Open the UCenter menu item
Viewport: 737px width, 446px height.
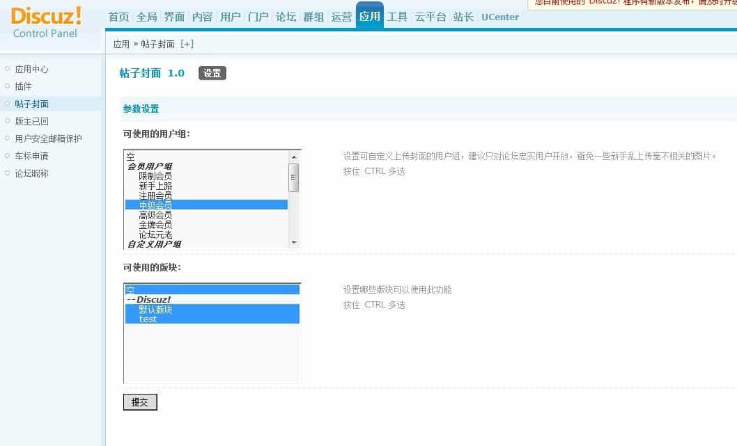click(499, 17)
